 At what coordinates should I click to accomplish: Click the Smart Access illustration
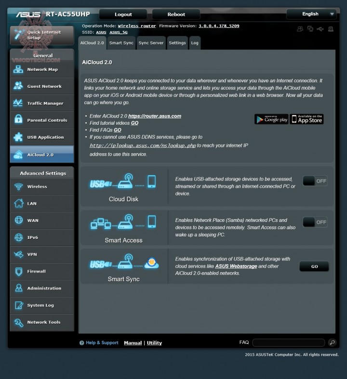(x=123, y=222)
